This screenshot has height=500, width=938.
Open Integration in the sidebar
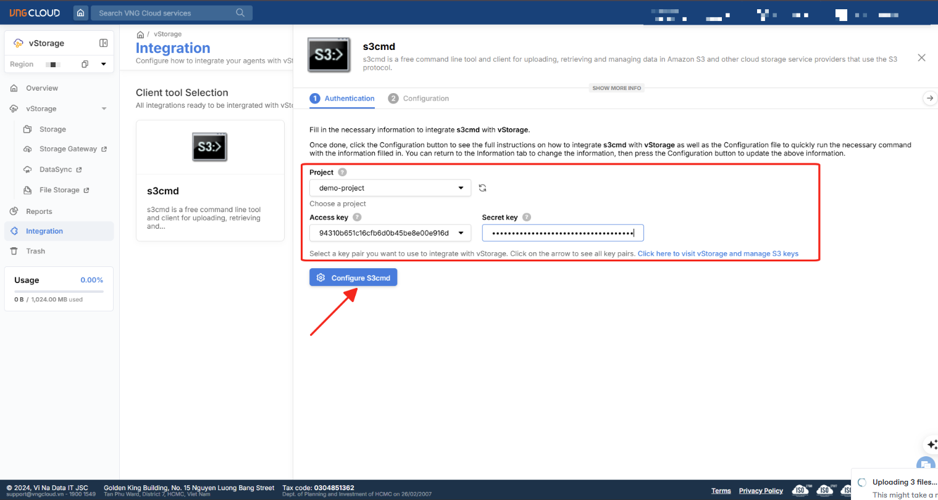click(x=44, y=231)
